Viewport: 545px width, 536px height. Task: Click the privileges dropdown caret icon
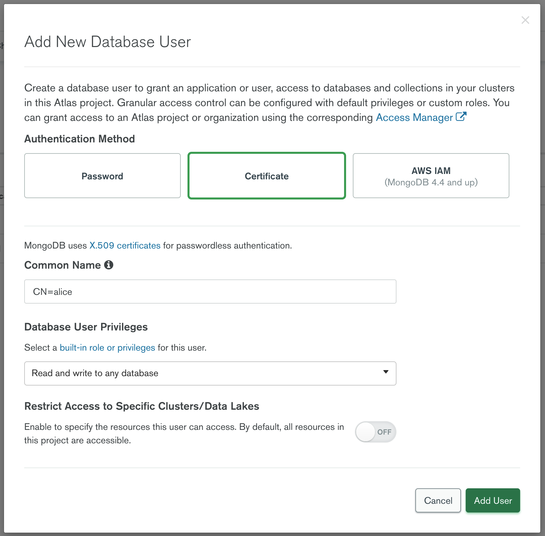click(386, 373)
